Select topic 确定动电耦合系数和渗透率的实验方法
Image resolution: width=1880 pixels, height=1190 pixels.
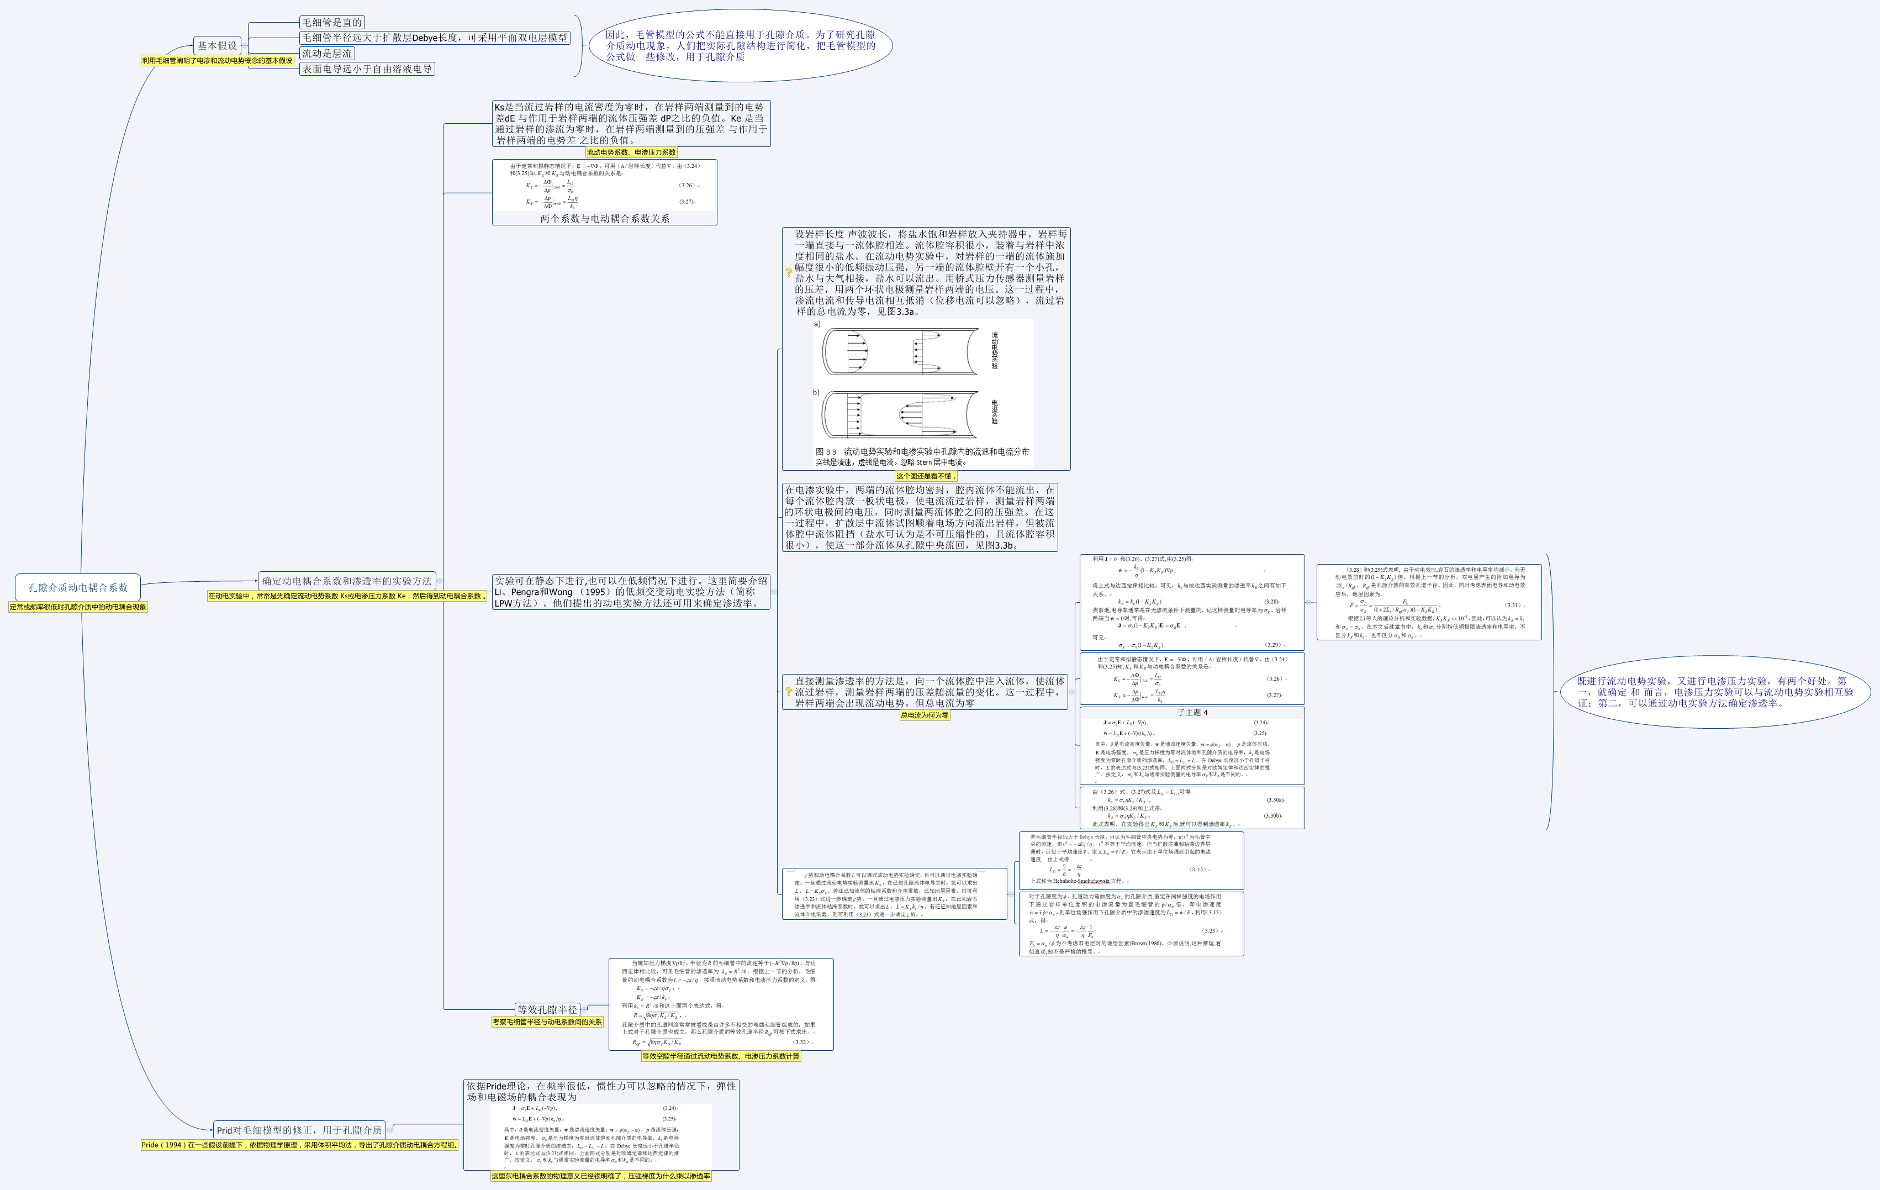pos(347,581)
